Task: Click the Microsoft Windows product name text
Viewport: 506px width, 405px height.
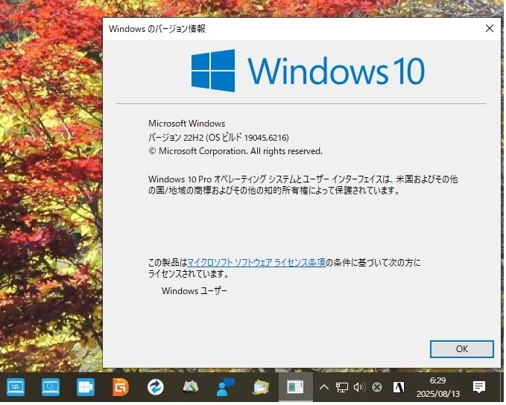Action: 186,124
